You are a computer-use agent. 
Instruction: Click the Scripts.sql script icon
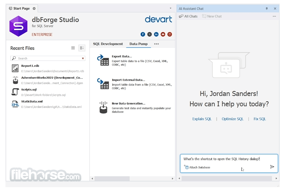pyautogui.click(x=15, y=92)
